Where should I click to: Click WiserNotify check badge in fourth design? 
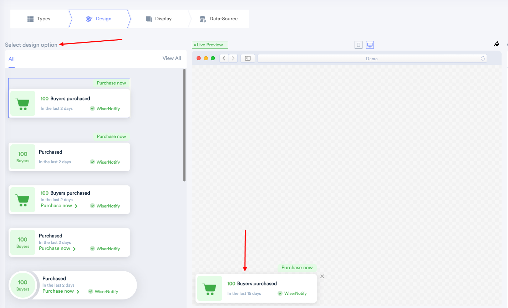click(105, 249)
